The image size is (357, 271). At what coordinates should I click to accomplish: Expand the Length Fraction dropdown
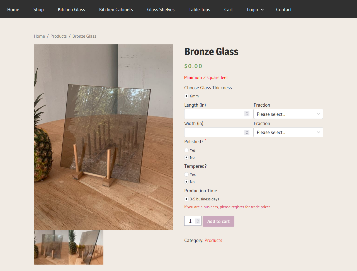tap(288, 114)
